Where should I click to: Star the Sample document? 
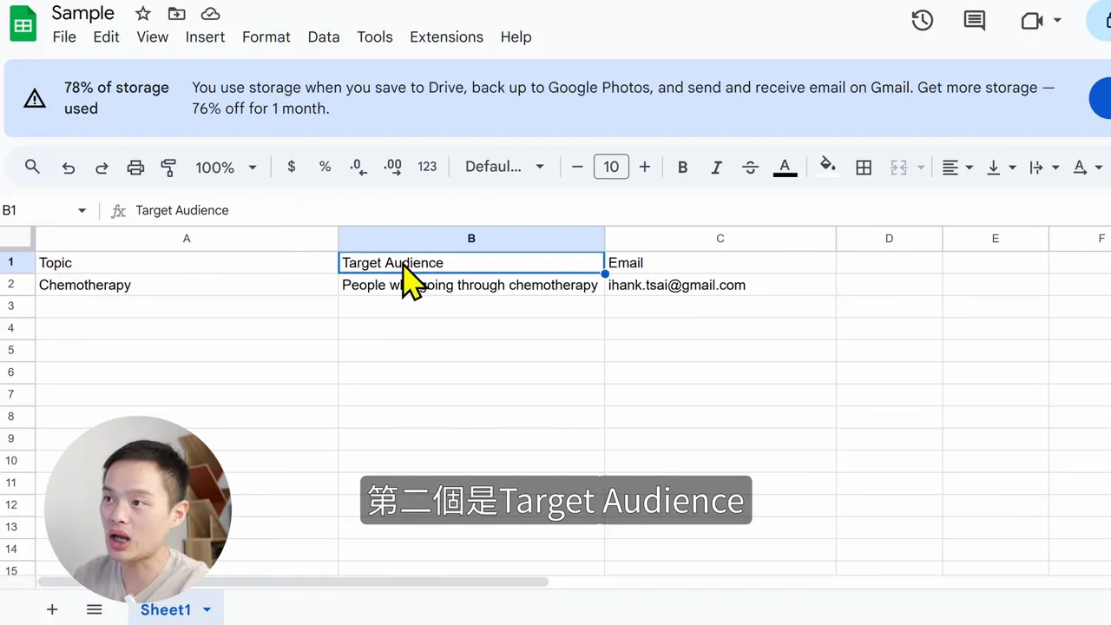[143, 14]
